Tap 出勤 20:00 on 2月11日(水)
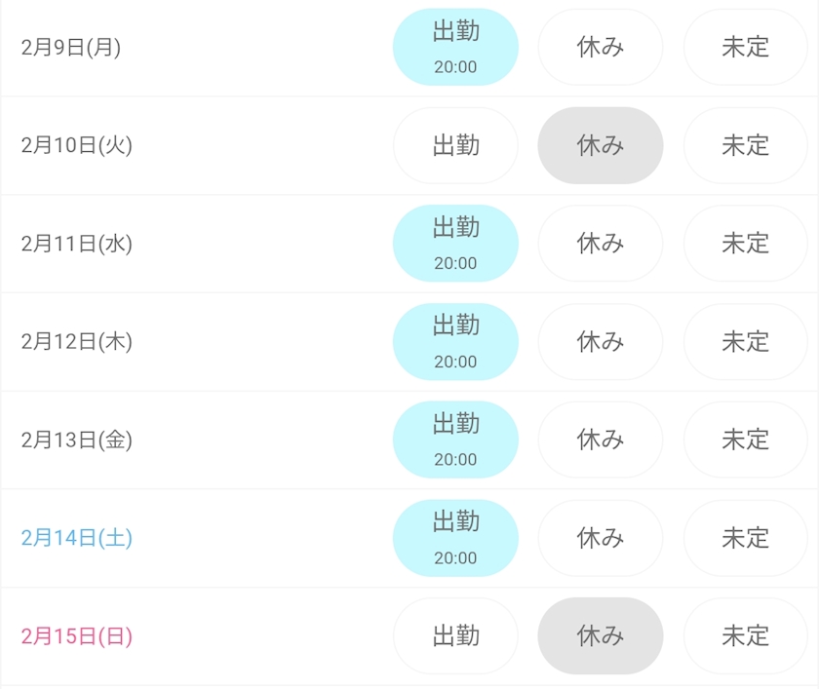The width and height of the screenshot is (819, 689). point(455,244)
